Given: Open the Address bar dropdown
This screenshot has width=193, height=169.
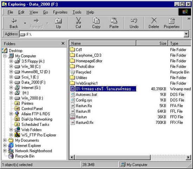Looking at the screenshot, I should point(186,34).
